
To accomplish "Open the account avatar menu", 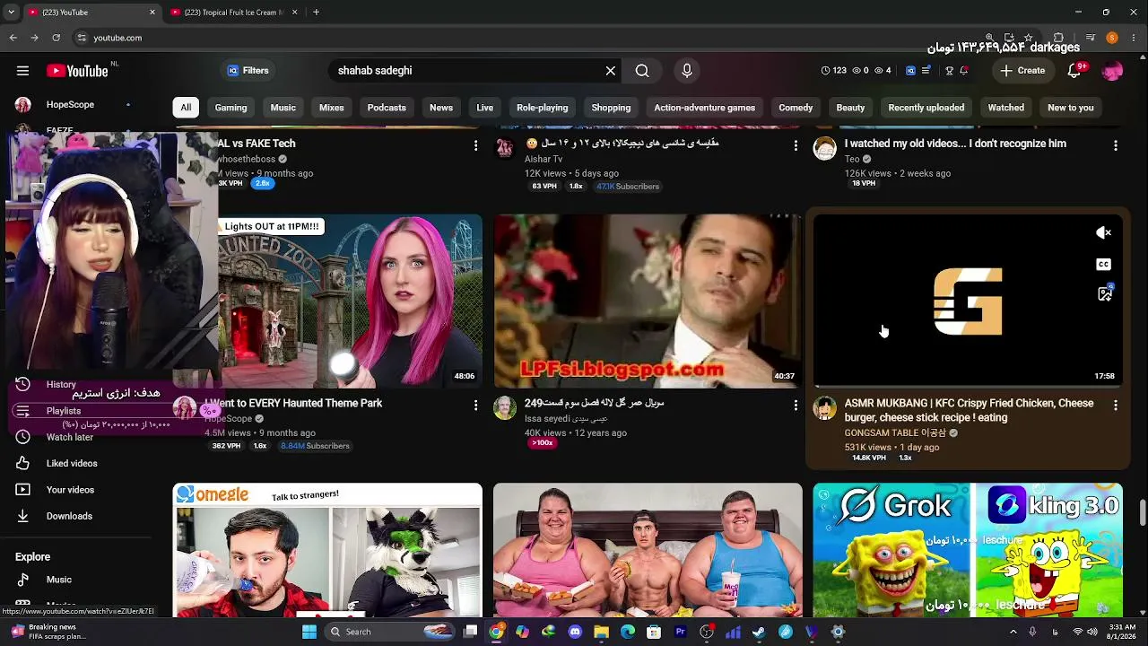I will click(x=1112, y=71).
